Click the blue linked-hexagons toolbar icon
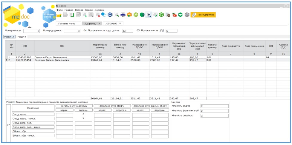Image resolution: width=292 pixels, height=145 pixels. pyautogui.click(x=104, y=15)
